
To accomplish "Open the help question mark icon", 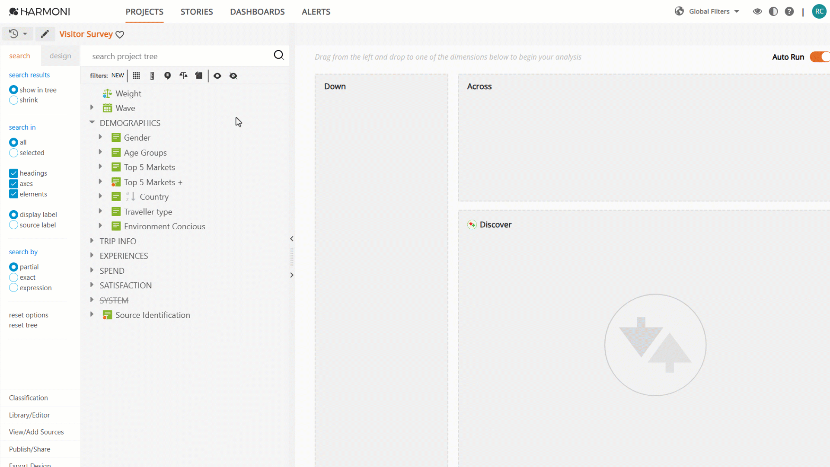I will click(x=789, y=12).
